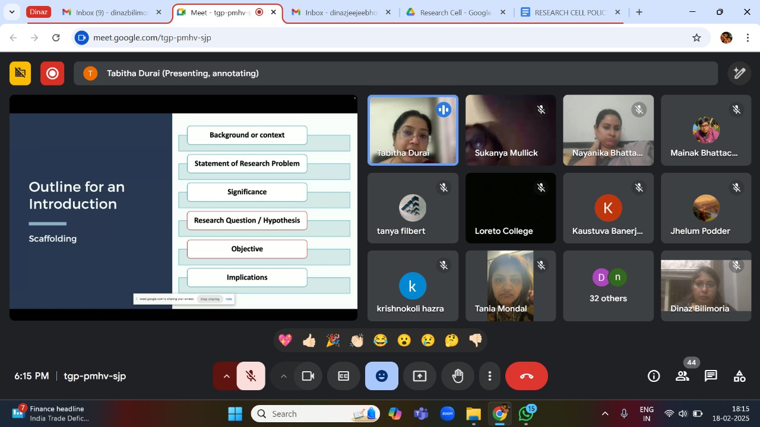Send the thumbs up reaction emoji
Viewport: 760px width, 427px height.
tap(309, 340)
